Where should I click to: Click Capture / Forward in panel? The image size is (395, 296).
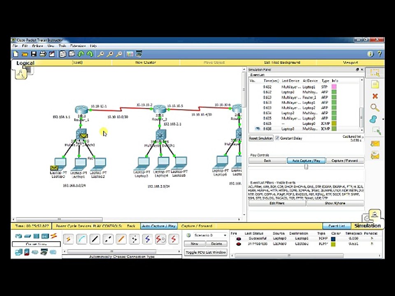click(345, 161)
